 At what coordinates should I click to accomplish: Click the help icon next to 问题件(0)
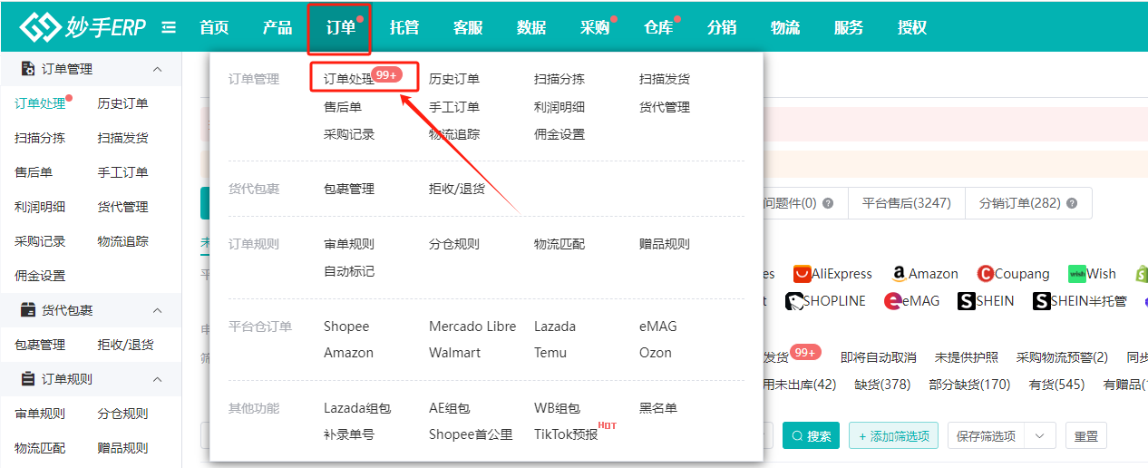pos(827,204)
